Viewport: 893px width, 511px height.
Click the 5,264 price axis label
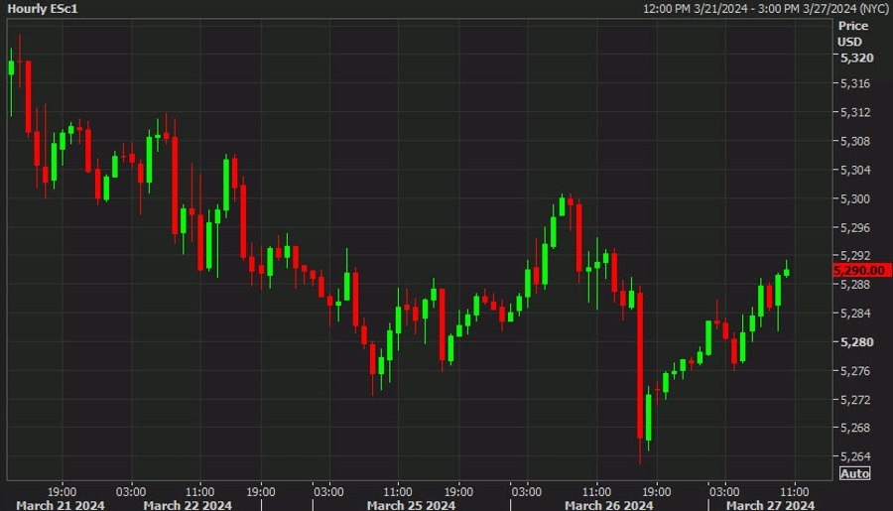855,456
